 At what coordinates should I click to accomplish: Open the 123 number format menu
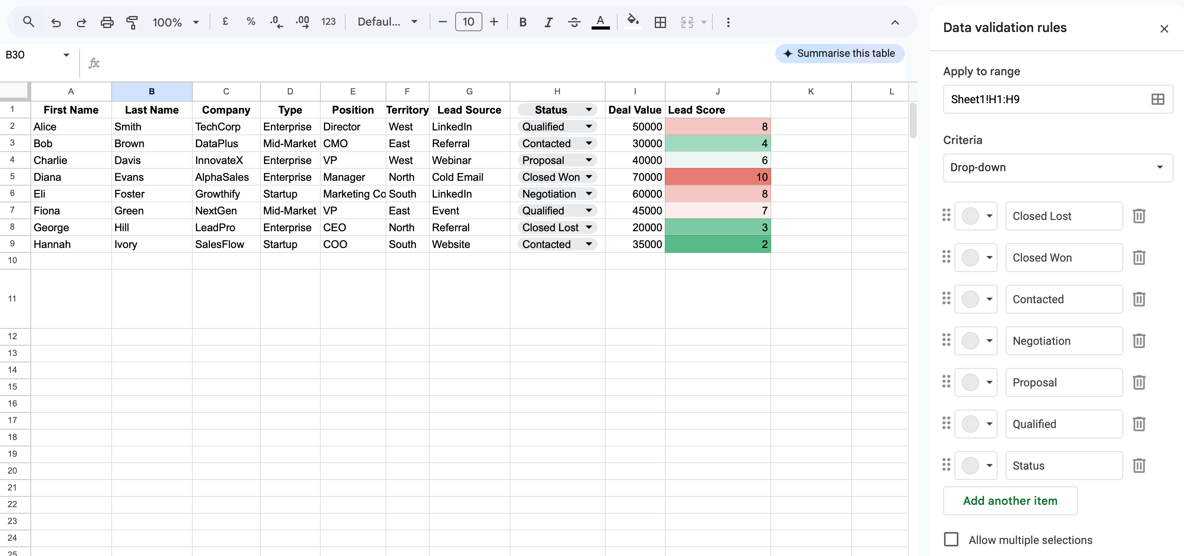(x=328, y=22)
